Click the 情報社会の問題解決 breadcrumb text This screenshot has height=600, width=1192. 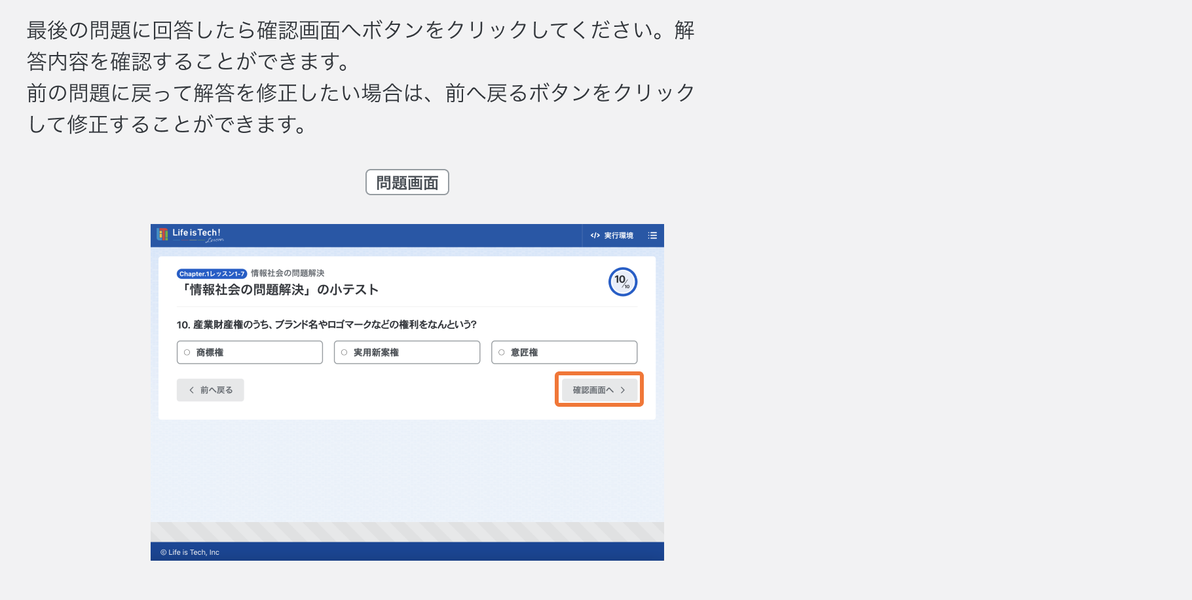288,273
